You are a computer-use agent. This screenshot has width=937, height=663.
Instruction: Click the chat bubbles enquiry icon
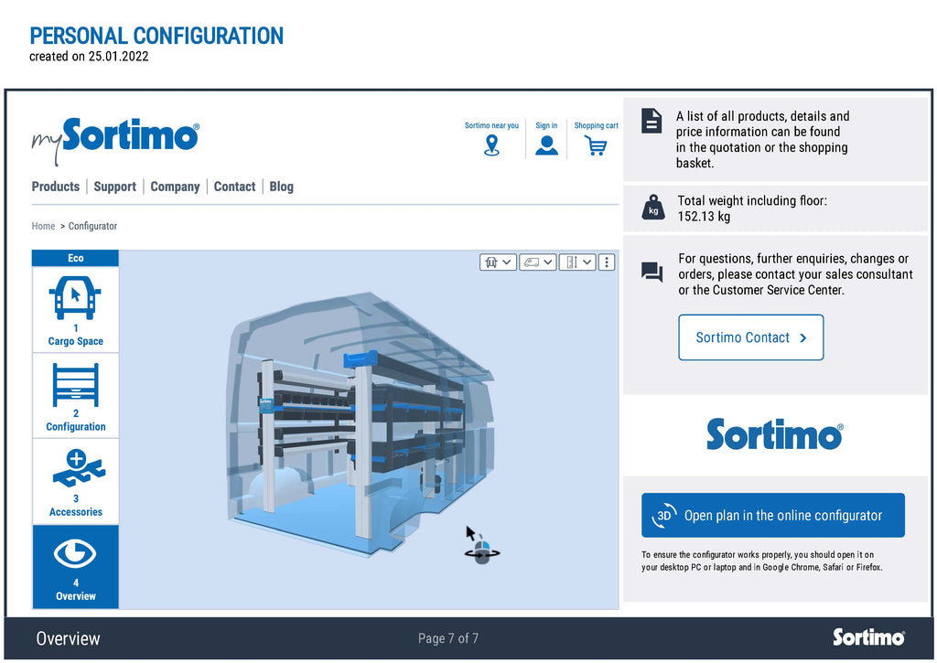[x=652, y=272]
